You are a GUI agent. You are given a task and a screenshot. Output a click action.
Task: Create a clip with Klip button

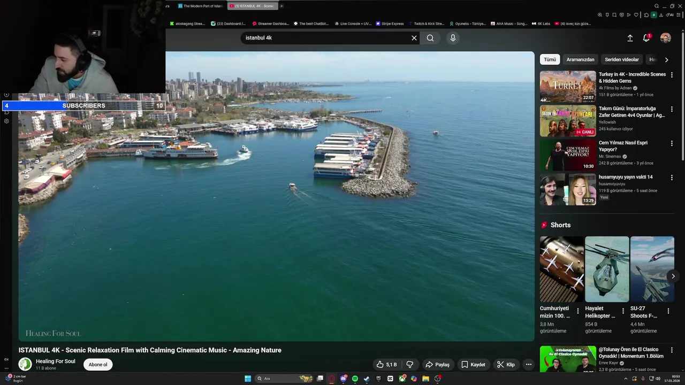(x=506, y=365)
